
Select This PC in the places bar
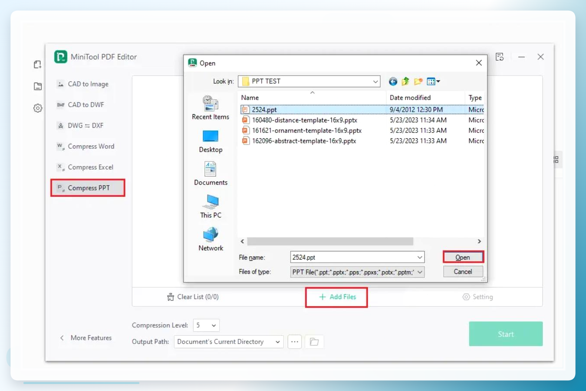(211, 206)
